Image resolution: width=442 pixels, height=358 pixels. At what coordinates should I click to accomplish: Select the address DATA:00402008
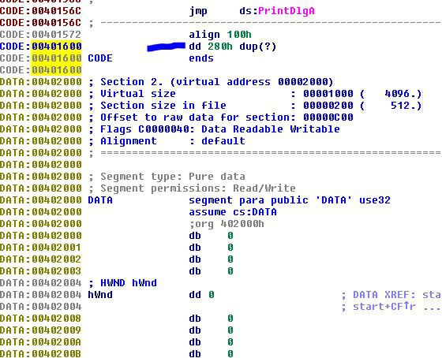click(41, 319)
